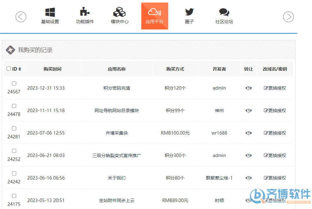The image size is (312, 209).
Task: Open 模块中心 cubes icon
Action: [119, 13]
